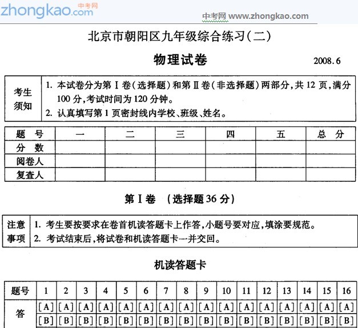358x328 pixels.
Task: Click question number 2 in answer card
Action: 66,291
